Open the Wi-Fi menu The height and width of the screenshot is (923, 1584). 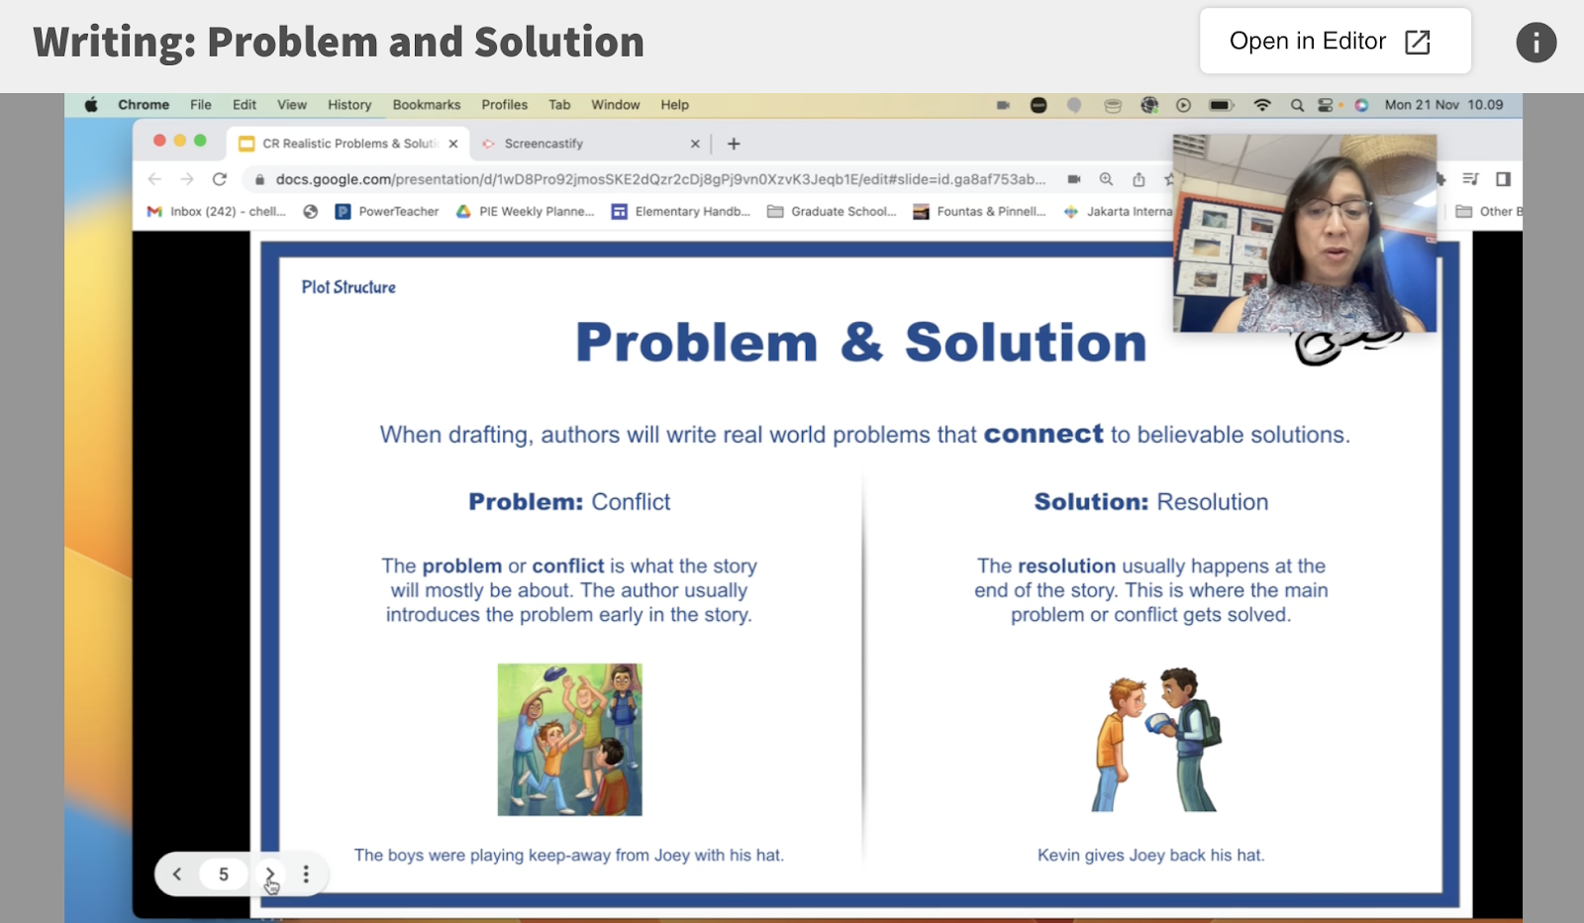(x=1262, y=105)
